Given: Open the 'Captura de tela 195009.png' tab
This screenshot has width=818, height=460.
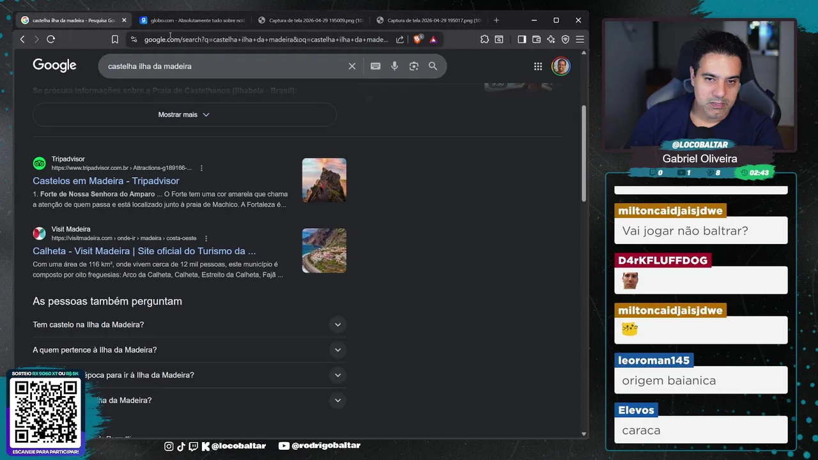Looking at the screenshot, I should coord(311,20).
